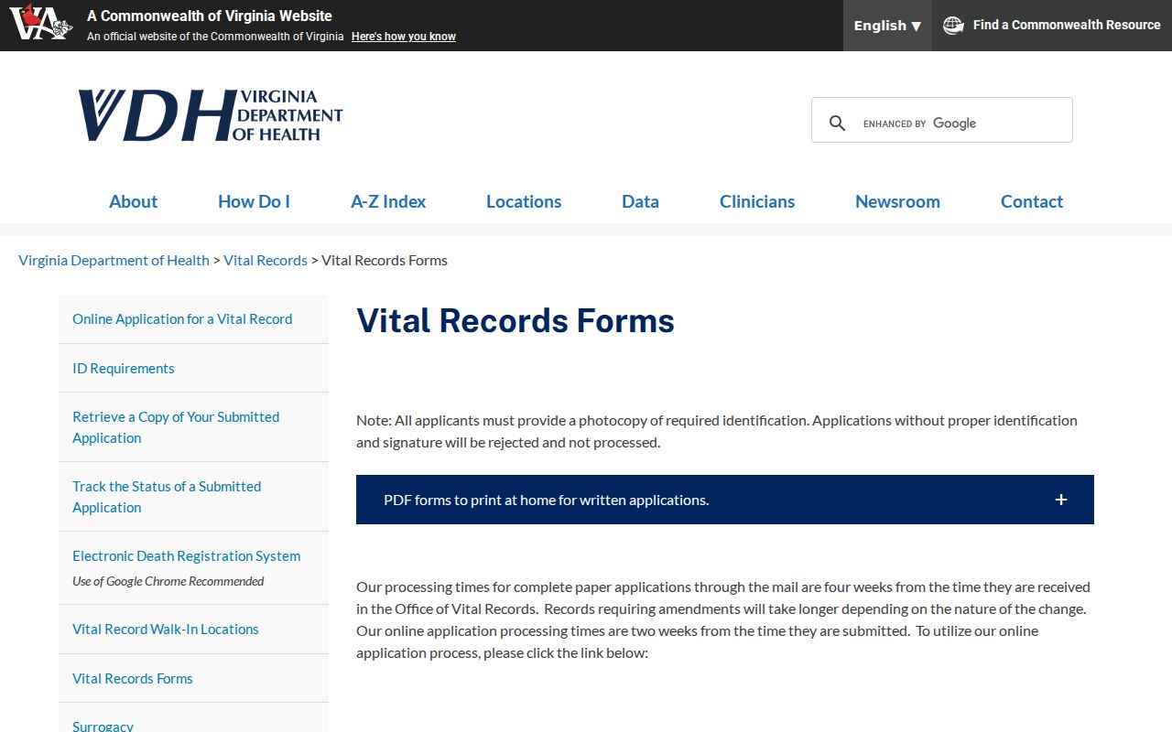Open the Surrogacy sidebar link

click(x=103, y=726)
